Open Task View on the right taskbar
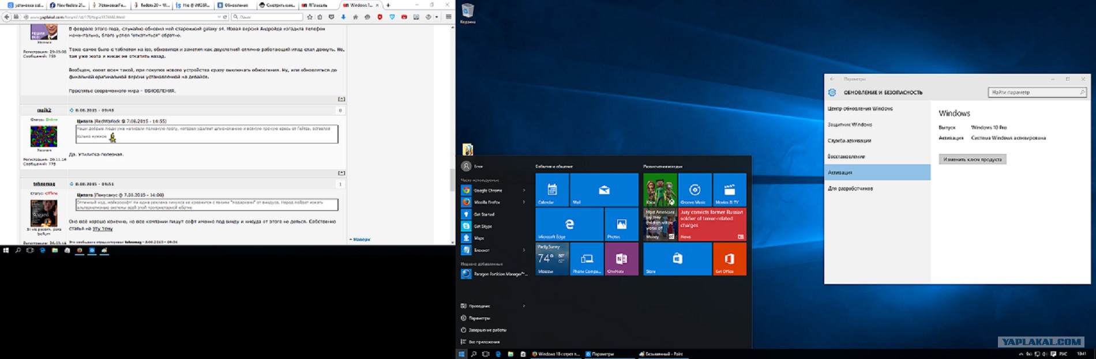 coord(486,354)
